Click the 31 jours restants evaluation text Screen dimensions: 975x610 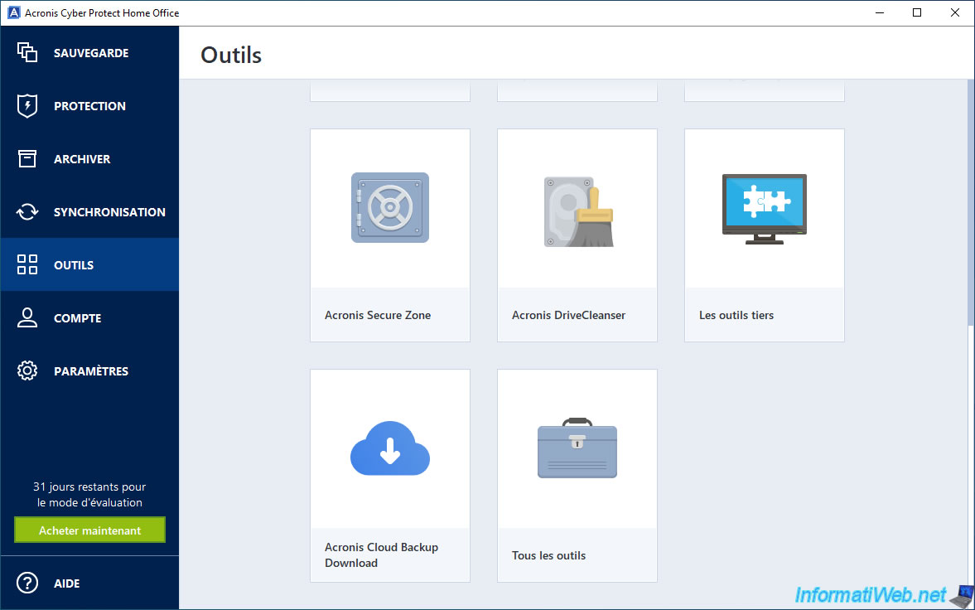tap(89, 494)
